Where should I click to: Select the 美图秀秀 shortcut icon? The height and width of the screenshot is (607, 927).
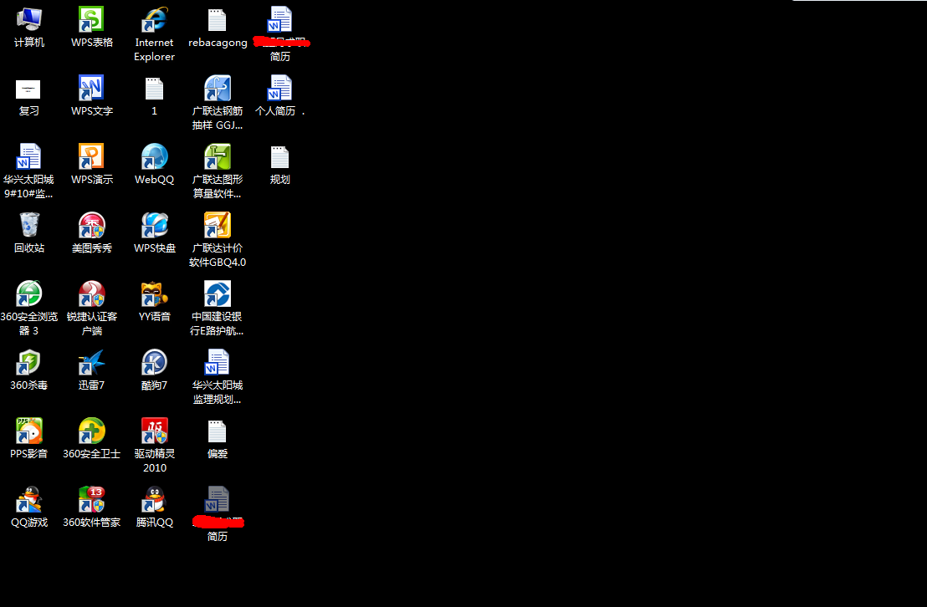(92, 225)
